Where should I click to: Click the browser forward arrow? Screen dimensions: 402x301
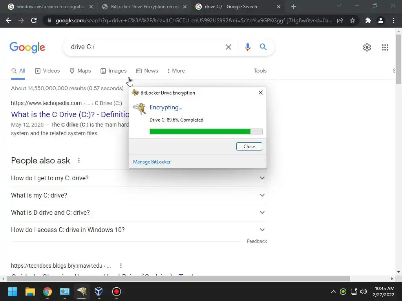point(21,20)
